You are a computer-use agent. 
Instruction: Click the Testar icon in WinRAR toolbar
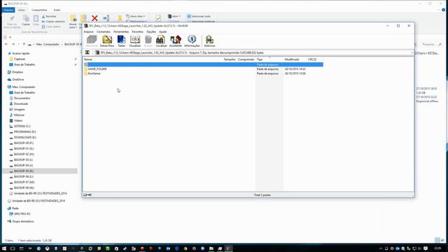coord(121,41)
